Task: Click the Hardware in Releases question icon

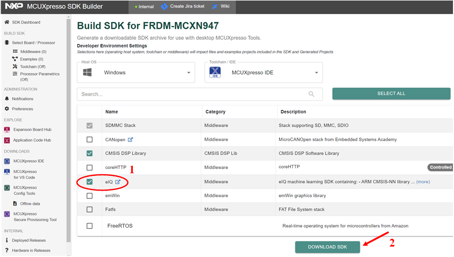Action: click(x=7, y=250)
